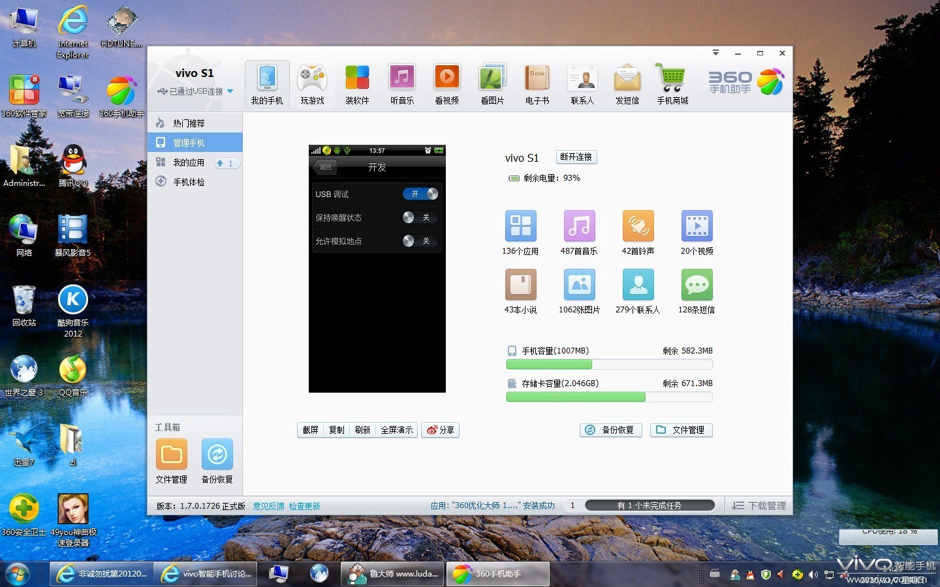Expand the 已通过USB连接 dropdown arrow
Viewport: 940px width, 587px height.
(230, 91)
